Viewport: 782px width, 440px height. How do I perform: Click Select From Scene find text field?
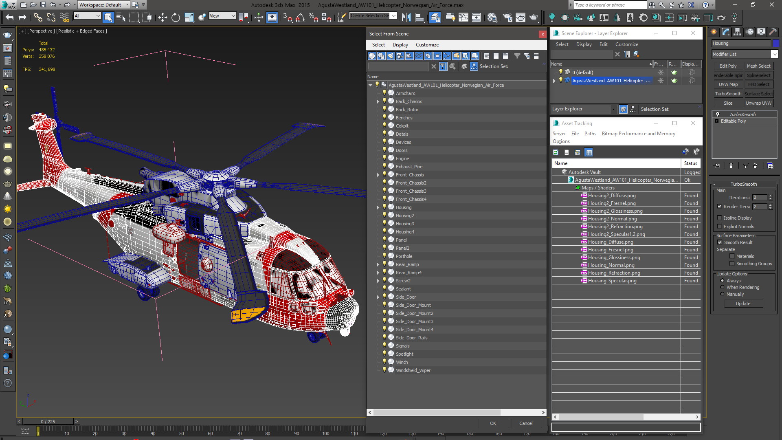[x=398, y=66]
